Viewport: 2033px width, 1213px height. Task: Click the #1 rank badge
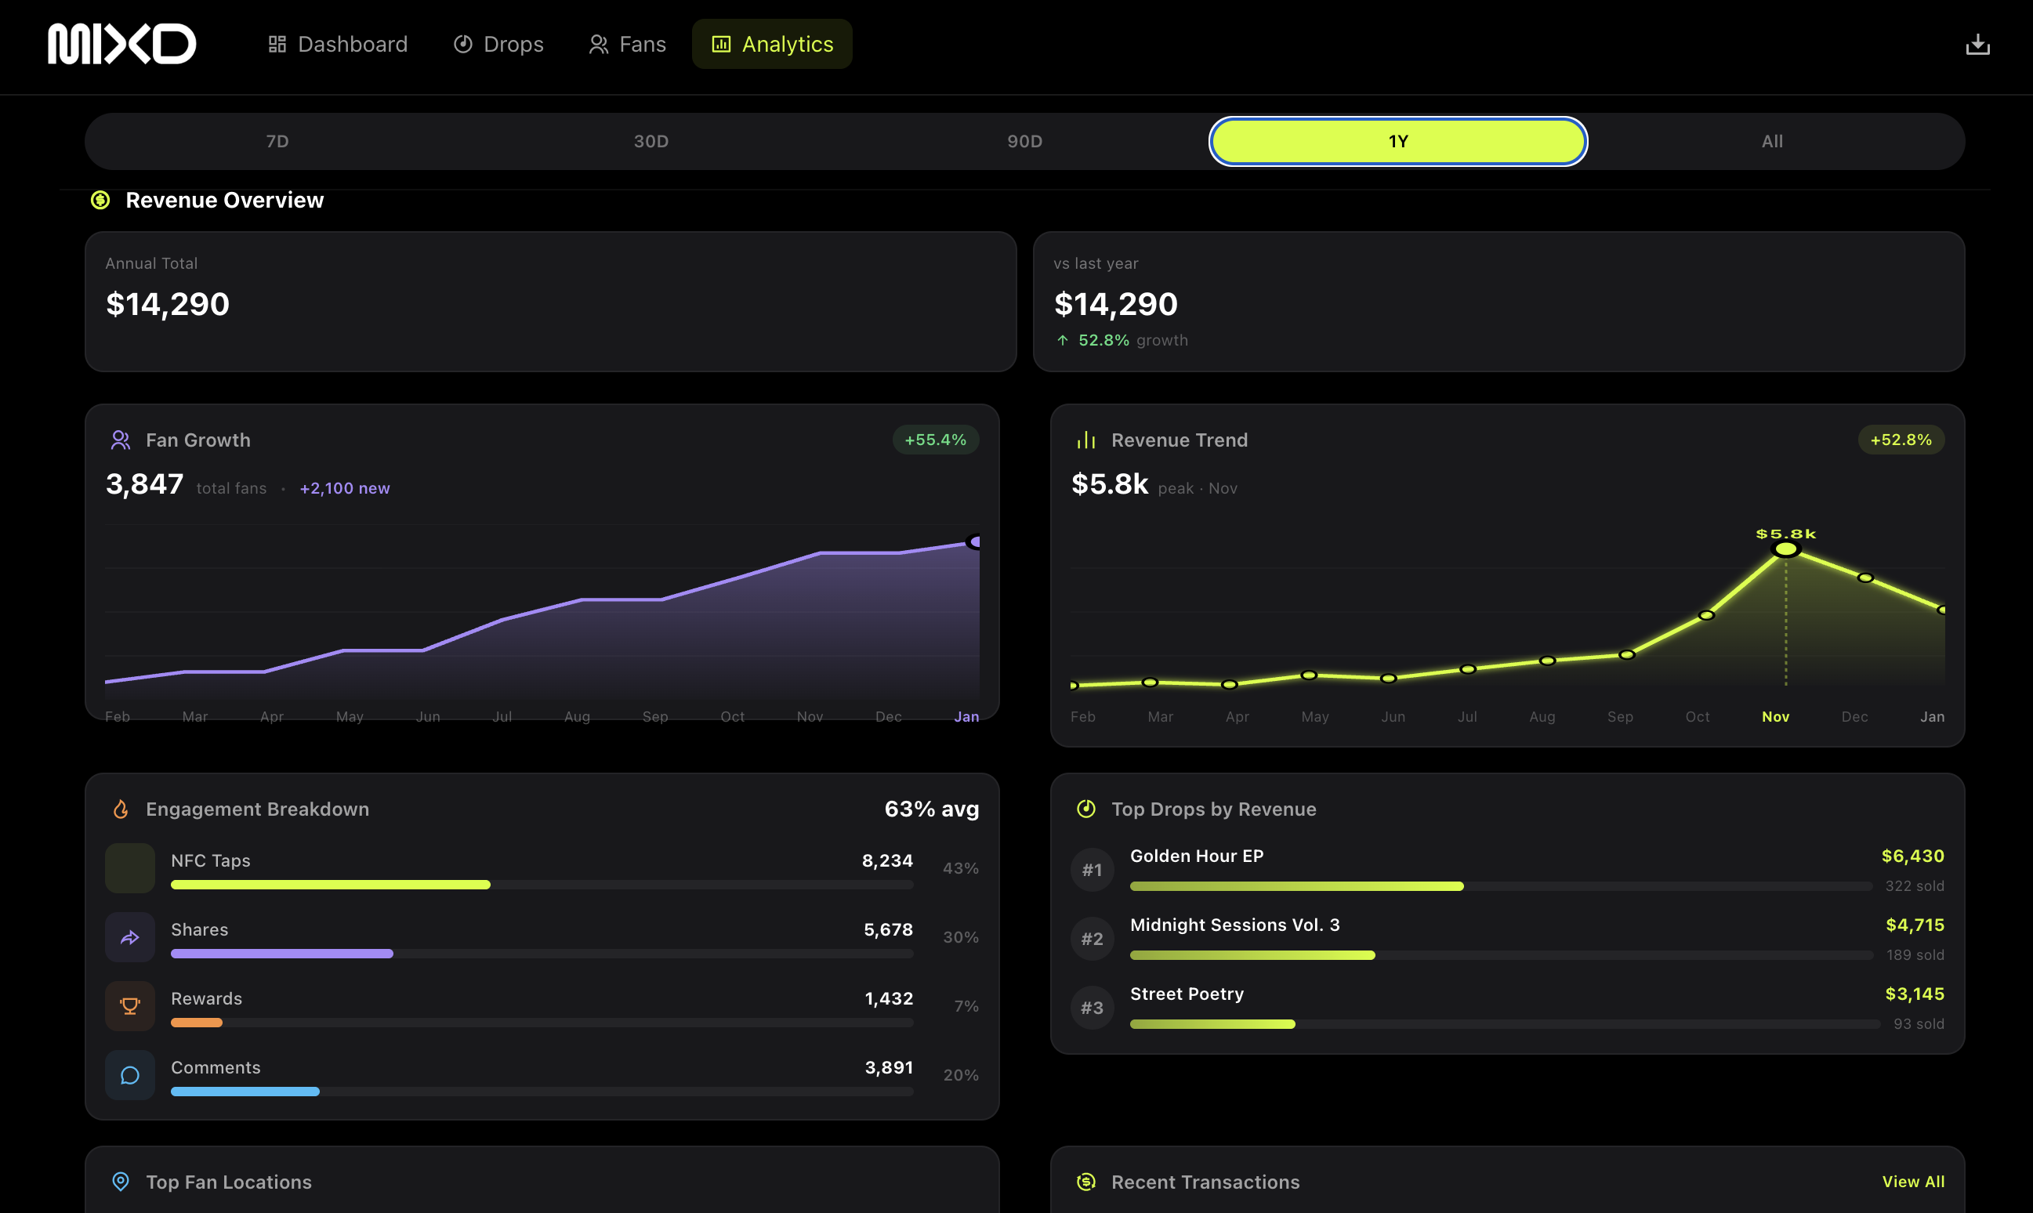[1092, 870]
